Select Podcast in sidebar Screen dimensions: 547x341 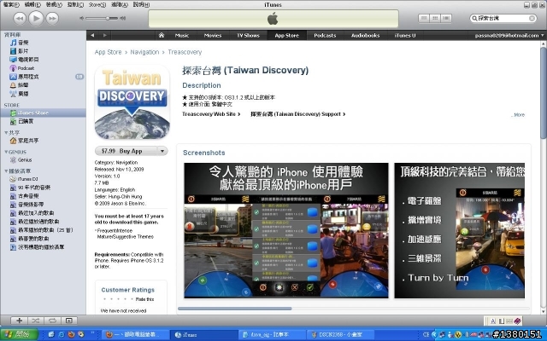tap(22, 68)
